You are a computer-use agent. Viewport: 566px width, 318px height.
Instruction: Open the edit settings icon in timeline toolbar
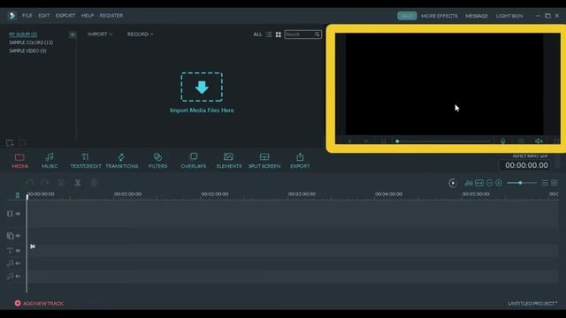61,183
